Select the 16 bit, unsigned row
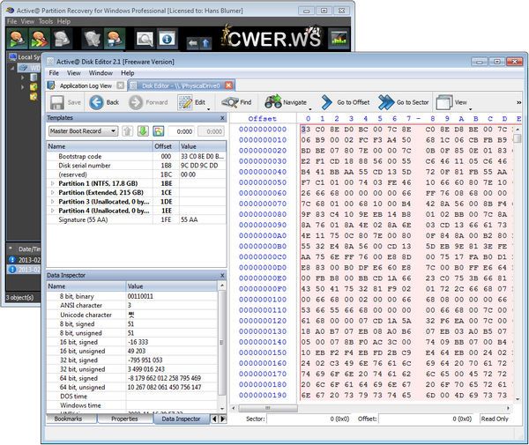This screenshot has width=529, height=445. click(x=132, y=352)
